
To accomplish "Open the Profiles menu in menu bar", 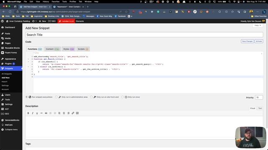I will [x=73, y=2].
